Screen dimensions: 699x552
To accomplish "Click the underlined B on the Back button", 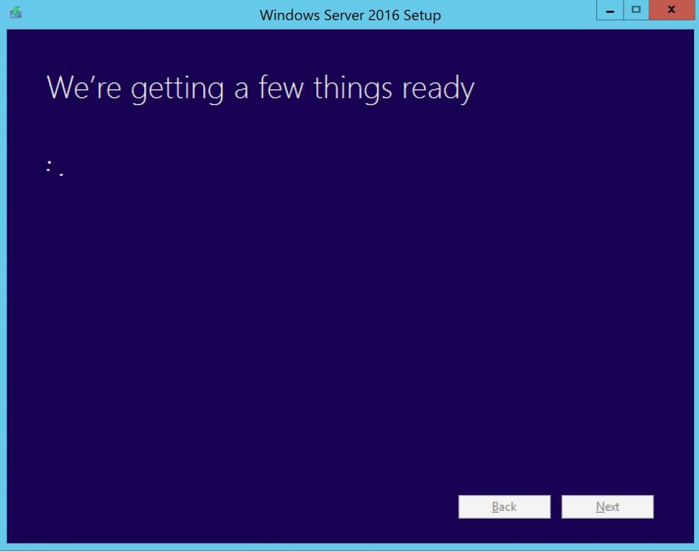I will click(495, 507).
